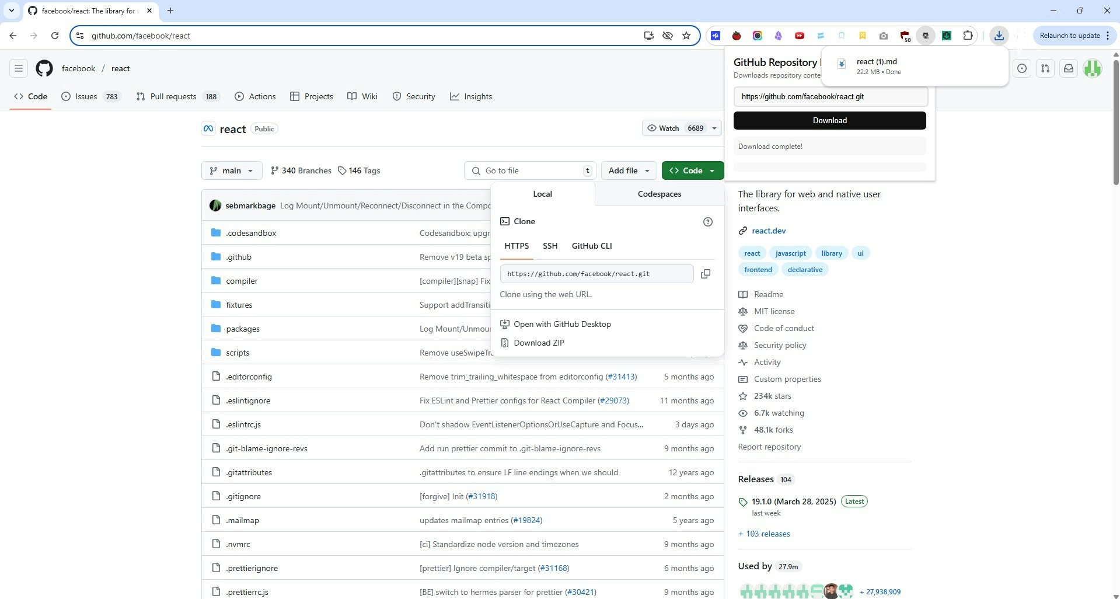Select the SSH clone option
This screenshot has width=1120, height=599.
(x=550, y=246)
